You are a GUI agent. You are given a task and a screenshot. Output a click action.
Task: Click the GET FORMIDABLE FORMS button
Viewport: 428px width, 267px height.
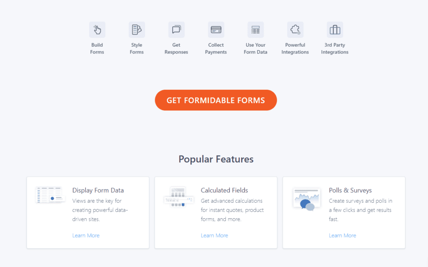[216, 100]
